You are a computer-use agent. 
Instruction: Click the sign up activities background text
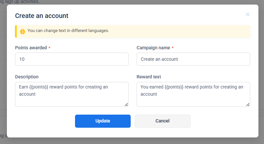[20, 2]
